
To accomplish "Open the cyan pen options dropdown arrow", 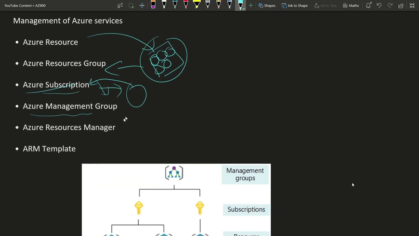I will point(244,9).
